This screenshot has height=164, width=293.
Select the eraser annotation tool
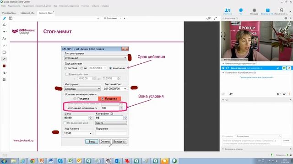[4, 73]
